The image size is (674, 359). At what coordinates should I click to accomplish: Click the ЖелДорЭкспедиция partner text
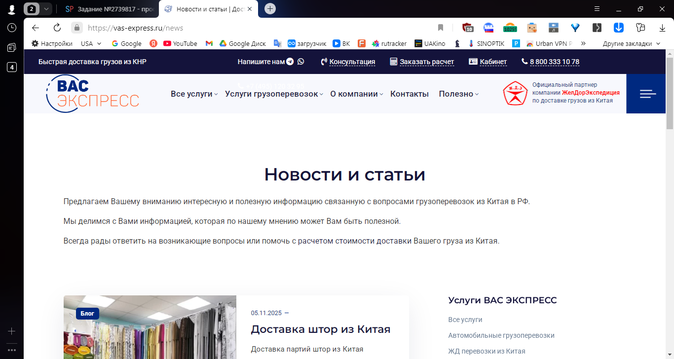591,92
